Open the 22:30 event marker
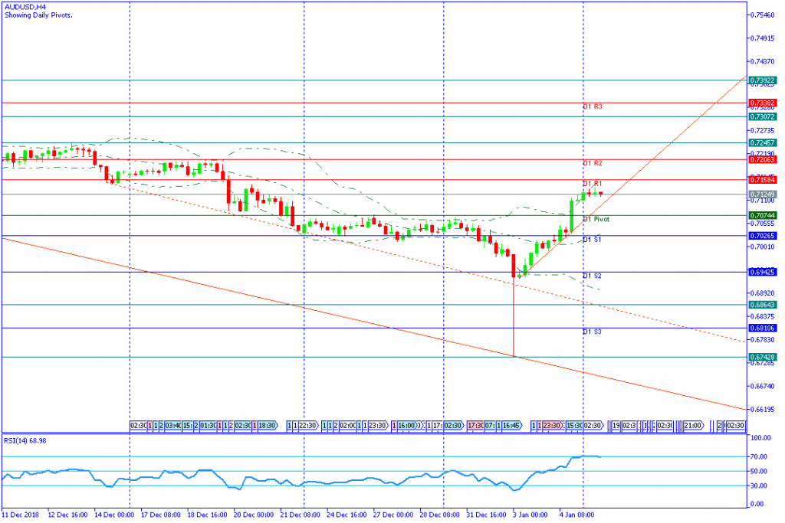The width and height of the screenshot is (785, 523). pyautogui.click(x=308, y=426)
